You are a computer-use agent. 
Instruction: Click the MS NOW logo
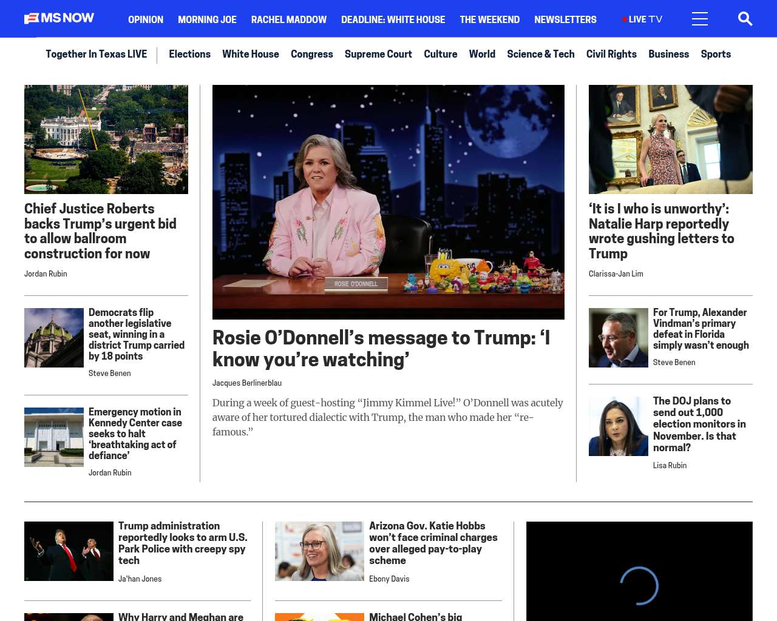coord(59,18)
